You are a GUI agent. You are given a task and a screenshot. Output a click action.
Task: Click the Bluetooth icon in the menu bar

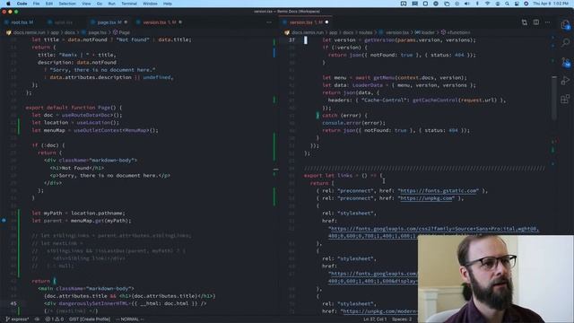(x=477, y=4)
